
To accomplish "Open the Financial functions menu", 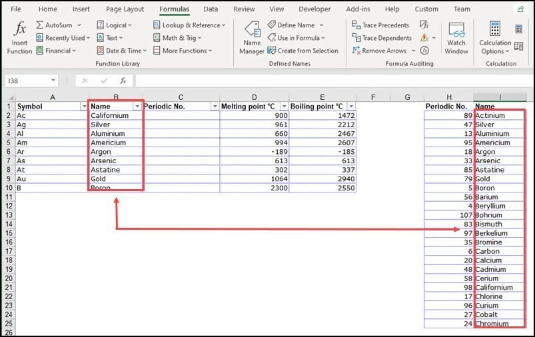I will click(x=56, y=51).
